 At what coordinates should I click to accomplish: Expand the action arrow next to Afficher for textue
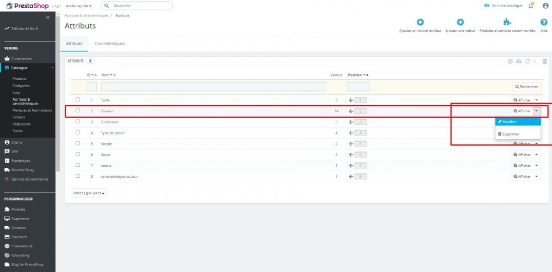pyautogui.click(x=537, y=166)
